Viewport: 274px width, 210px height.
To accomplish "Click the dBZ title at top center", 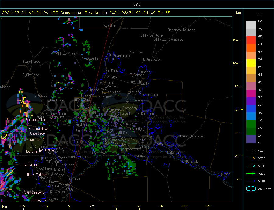I will click(137, 5).
